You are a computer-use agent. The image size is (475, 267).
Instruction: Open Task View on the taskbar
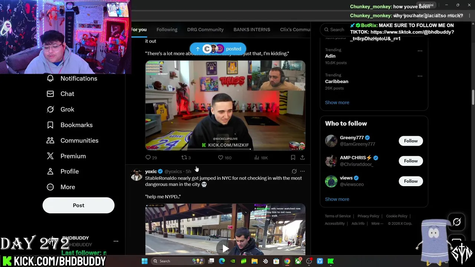coord(211,261)
